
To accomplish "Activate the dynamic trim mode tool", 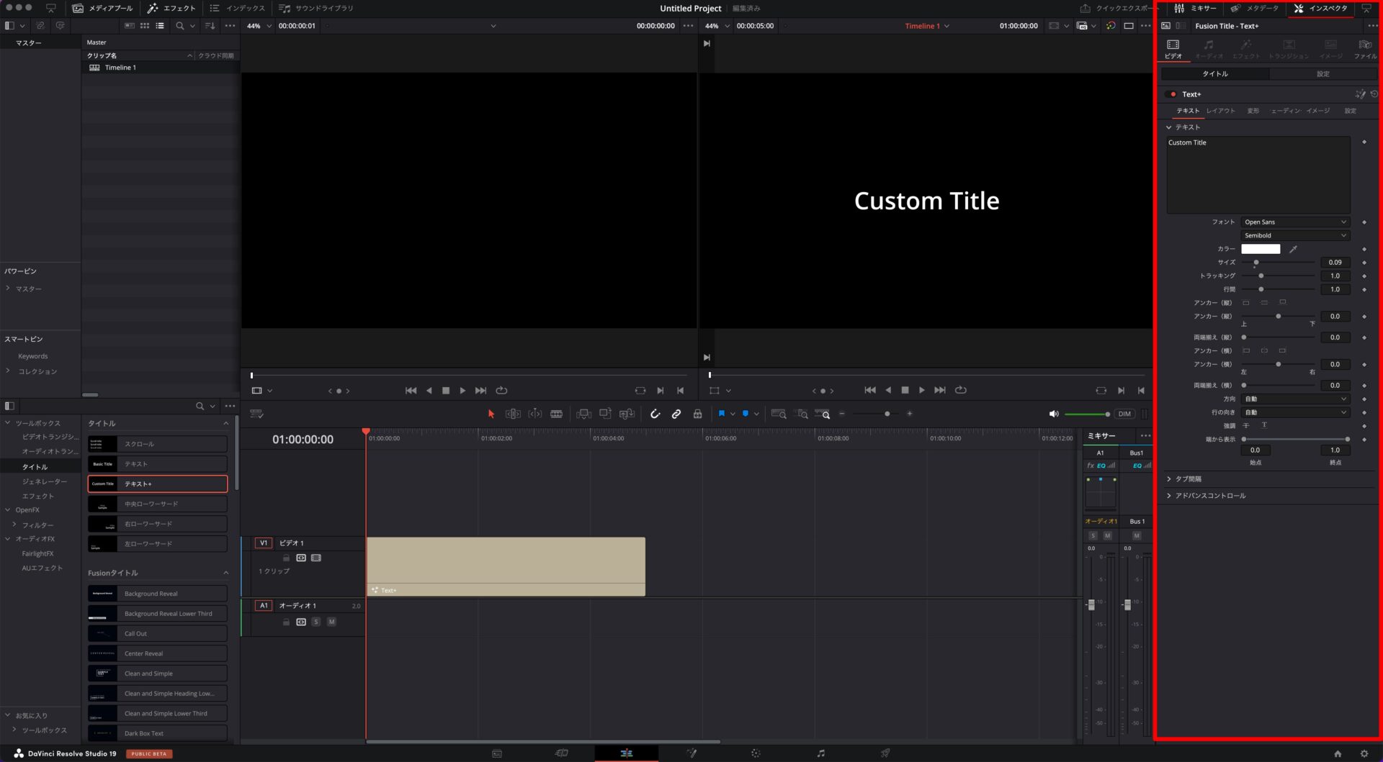I will (535, 414).
